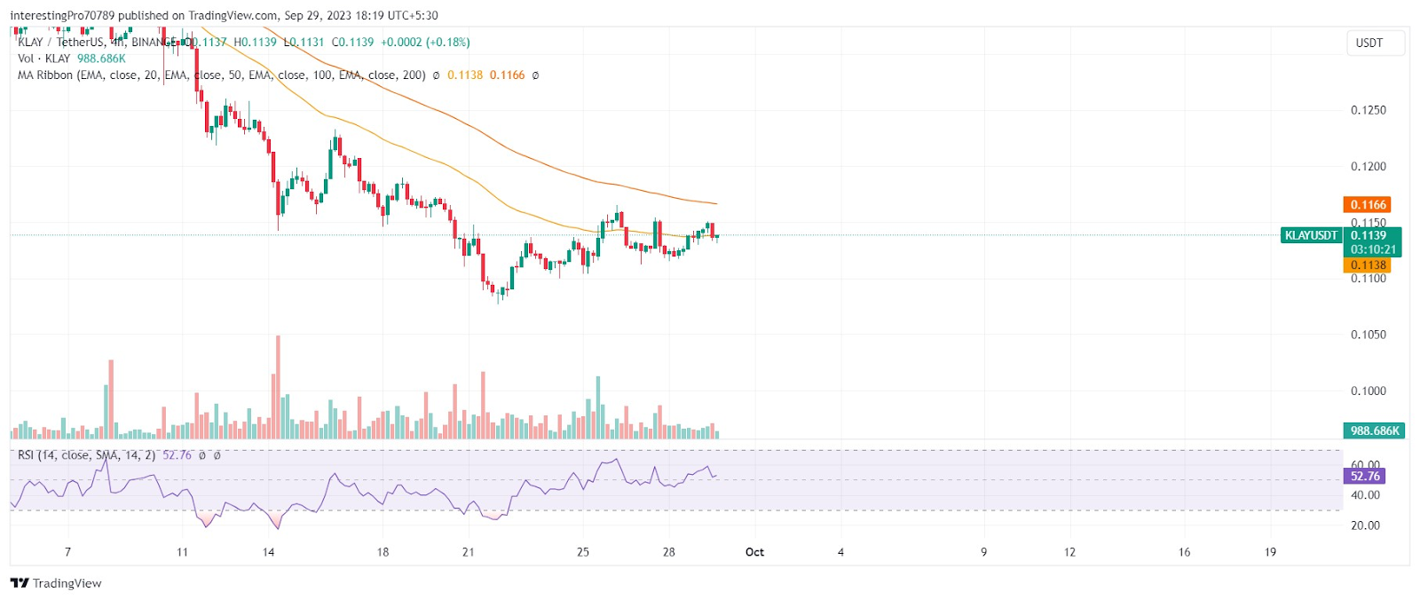
Task: Click the tallest red volume bar
Action: tap(278, 387)
